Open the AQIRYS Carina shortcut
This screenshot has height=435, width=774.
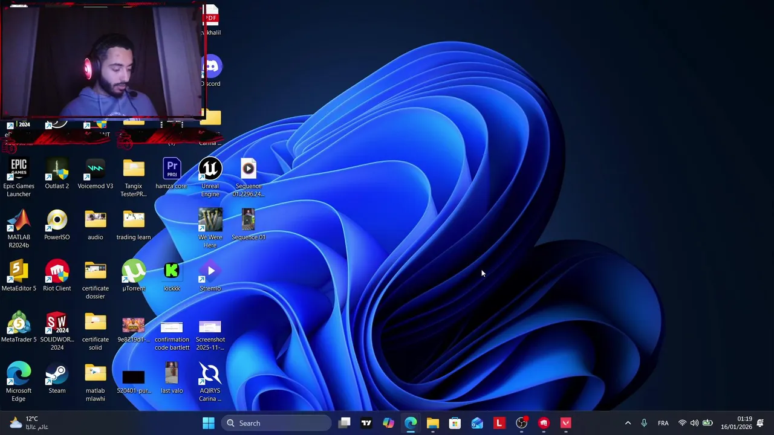click(210, 382)
